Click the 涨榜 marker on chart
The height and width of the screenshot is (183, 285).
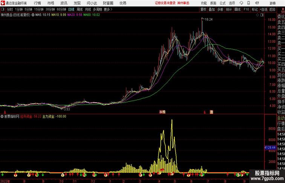pos(162,112)
